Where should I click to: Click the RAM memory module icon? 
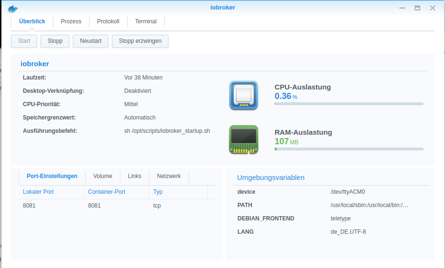(x=244, y=139)
